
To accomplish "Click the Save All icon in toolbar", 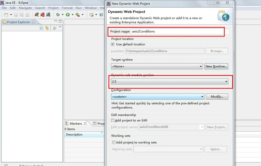I will (x=22, y=15).
